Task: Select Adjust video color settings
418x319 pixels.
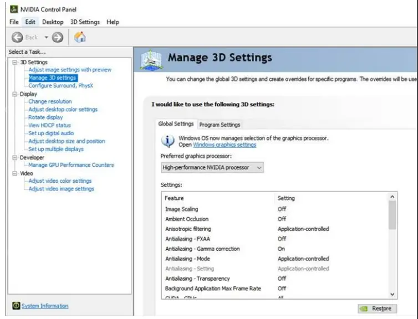Action: tap(60, 181)
